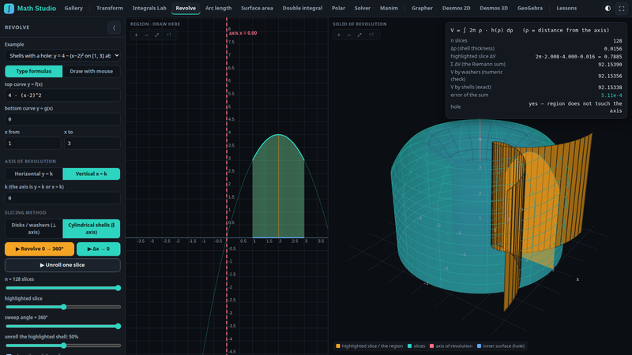Click the Math Studio integral logo icon

pos(9,8)
